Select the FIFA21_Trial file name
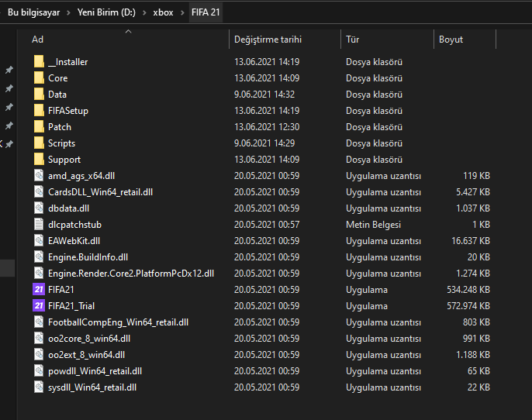The image size is (532, 420). click(x=71, y=306)
